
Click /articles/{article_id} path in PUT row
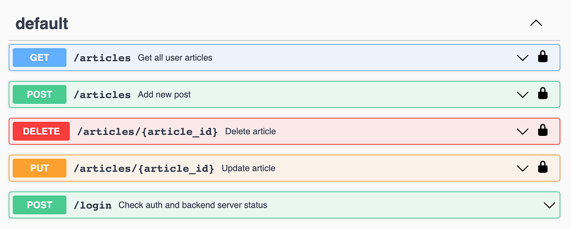tap(144, 168)
